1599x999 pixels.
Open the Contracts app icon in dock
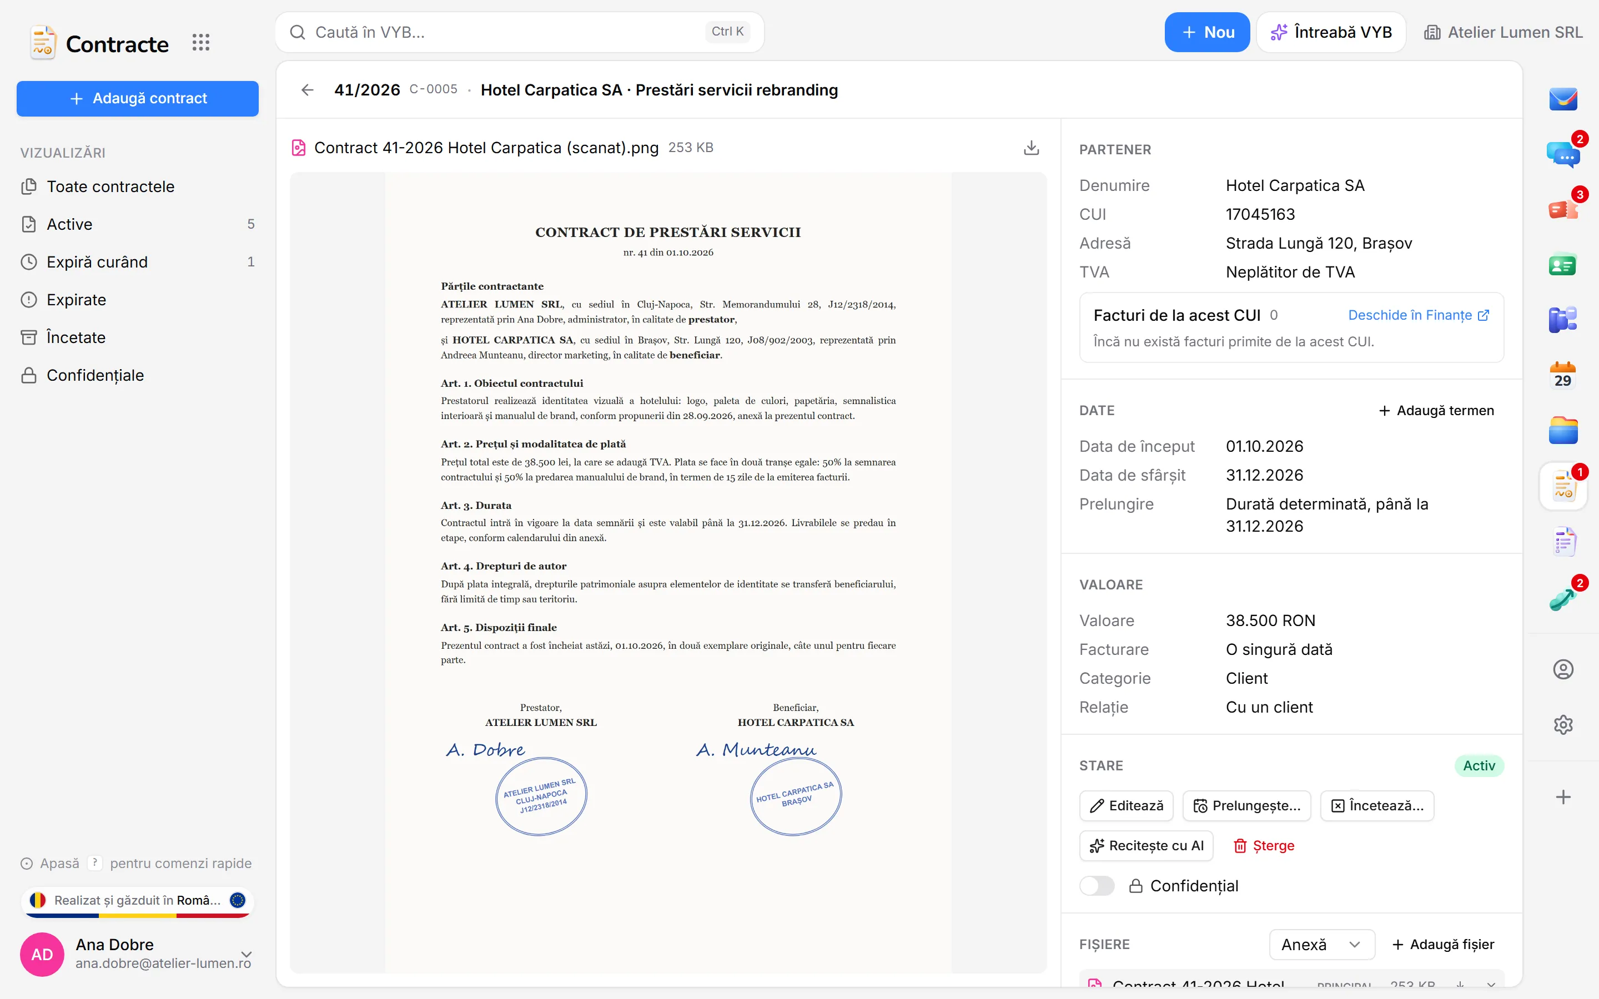[1563, 487]
